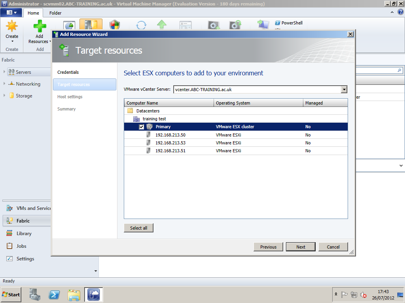
Task: Click the Select all button
Action: tap(138, 228)
